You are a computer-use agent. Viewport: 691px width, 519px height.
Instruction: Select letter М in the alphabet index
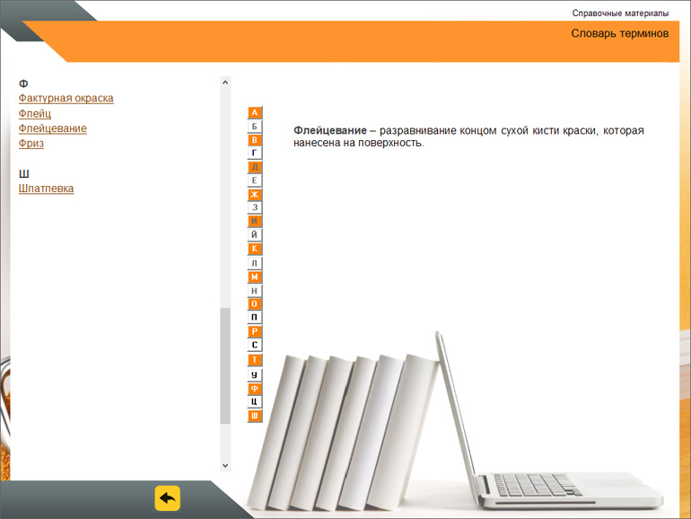[255, 277]
